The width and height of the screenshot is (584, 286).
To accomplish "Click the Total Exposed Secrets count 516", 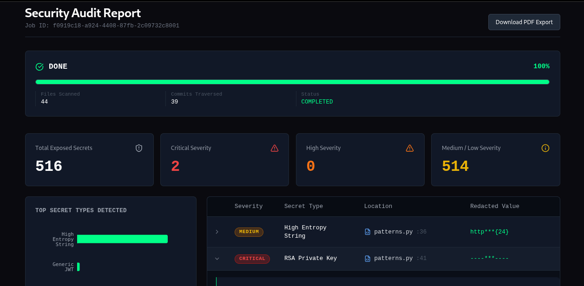I will pyautogui.click(x=49, y=166).
